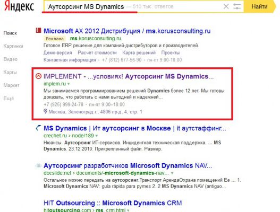Screen dimensions: 280x212
Task: Click the crechet.ru favicon
Action: [x=38, y=128]
